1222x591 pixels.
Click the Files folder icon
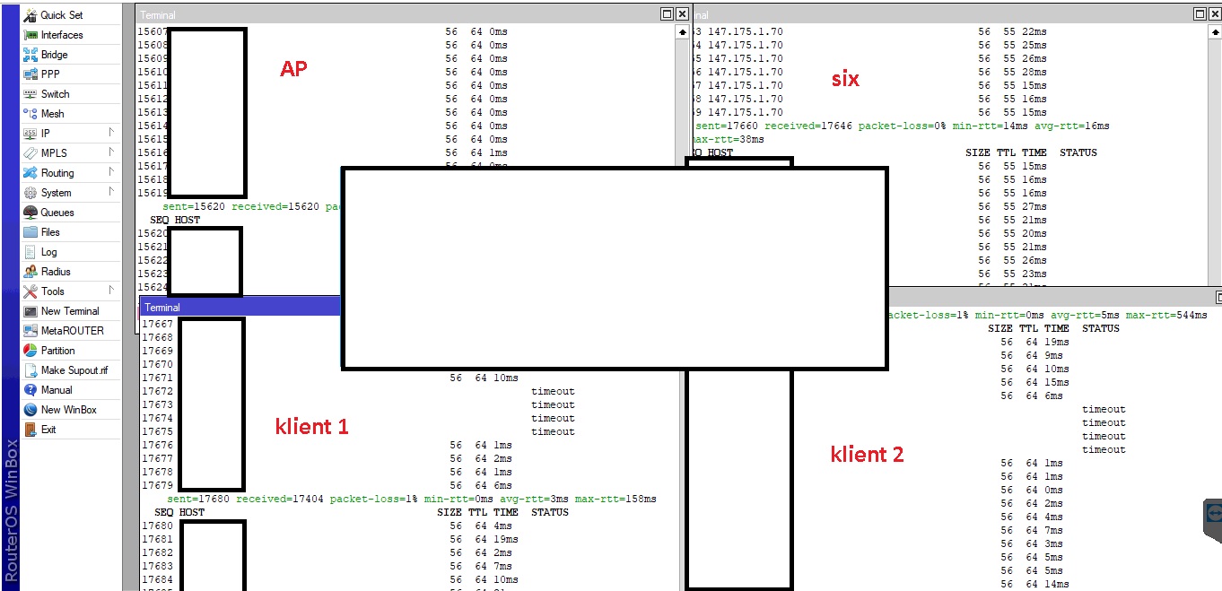[x=30, y=232]
